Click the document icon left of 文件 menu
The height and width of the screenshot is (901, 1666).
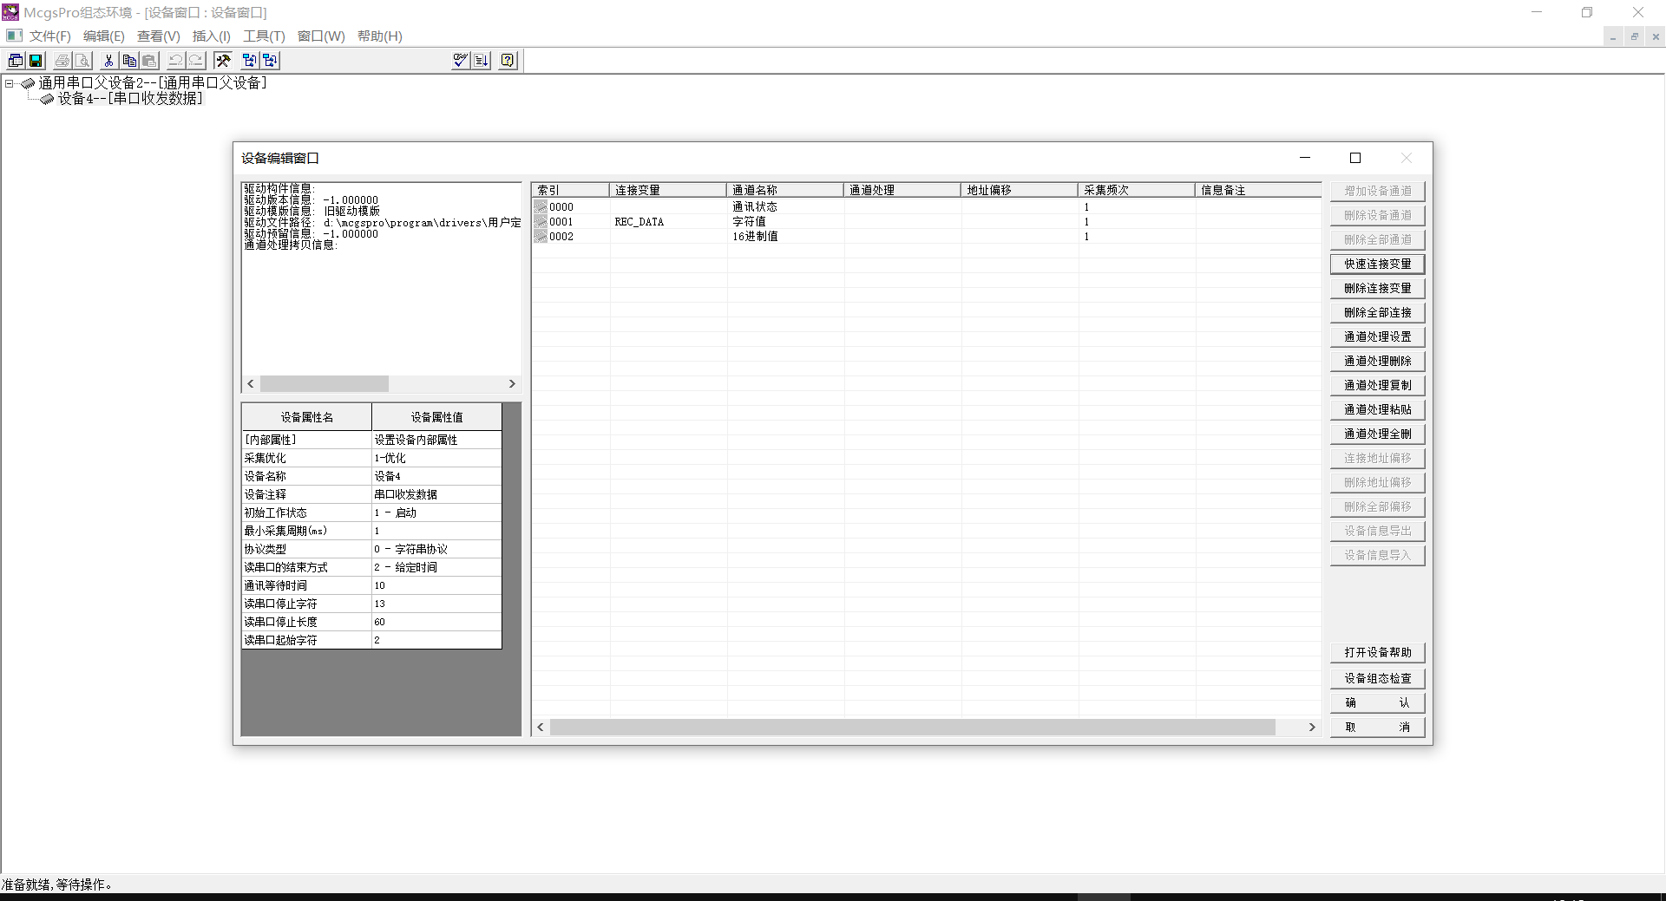click(x=14, y=36)
